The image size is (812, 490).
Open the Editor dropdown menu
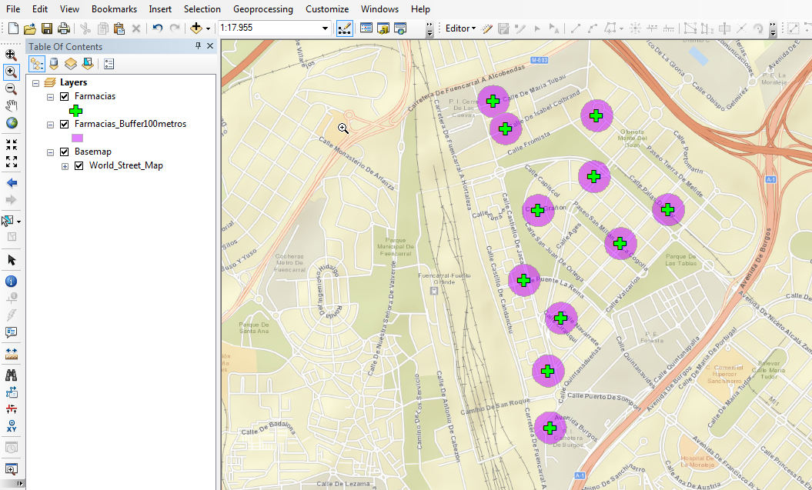(x=460, y=28)
